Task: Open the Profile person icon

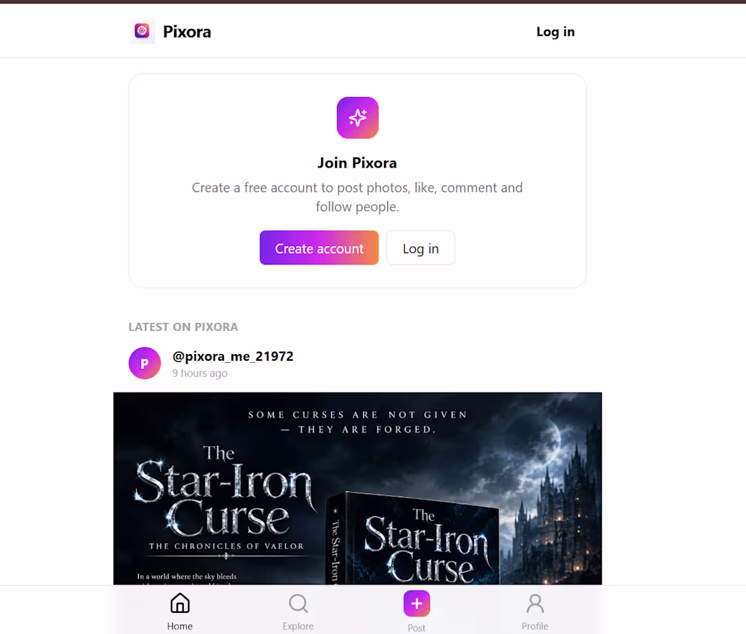Action: pyautogui.click(x=535, y=603)
